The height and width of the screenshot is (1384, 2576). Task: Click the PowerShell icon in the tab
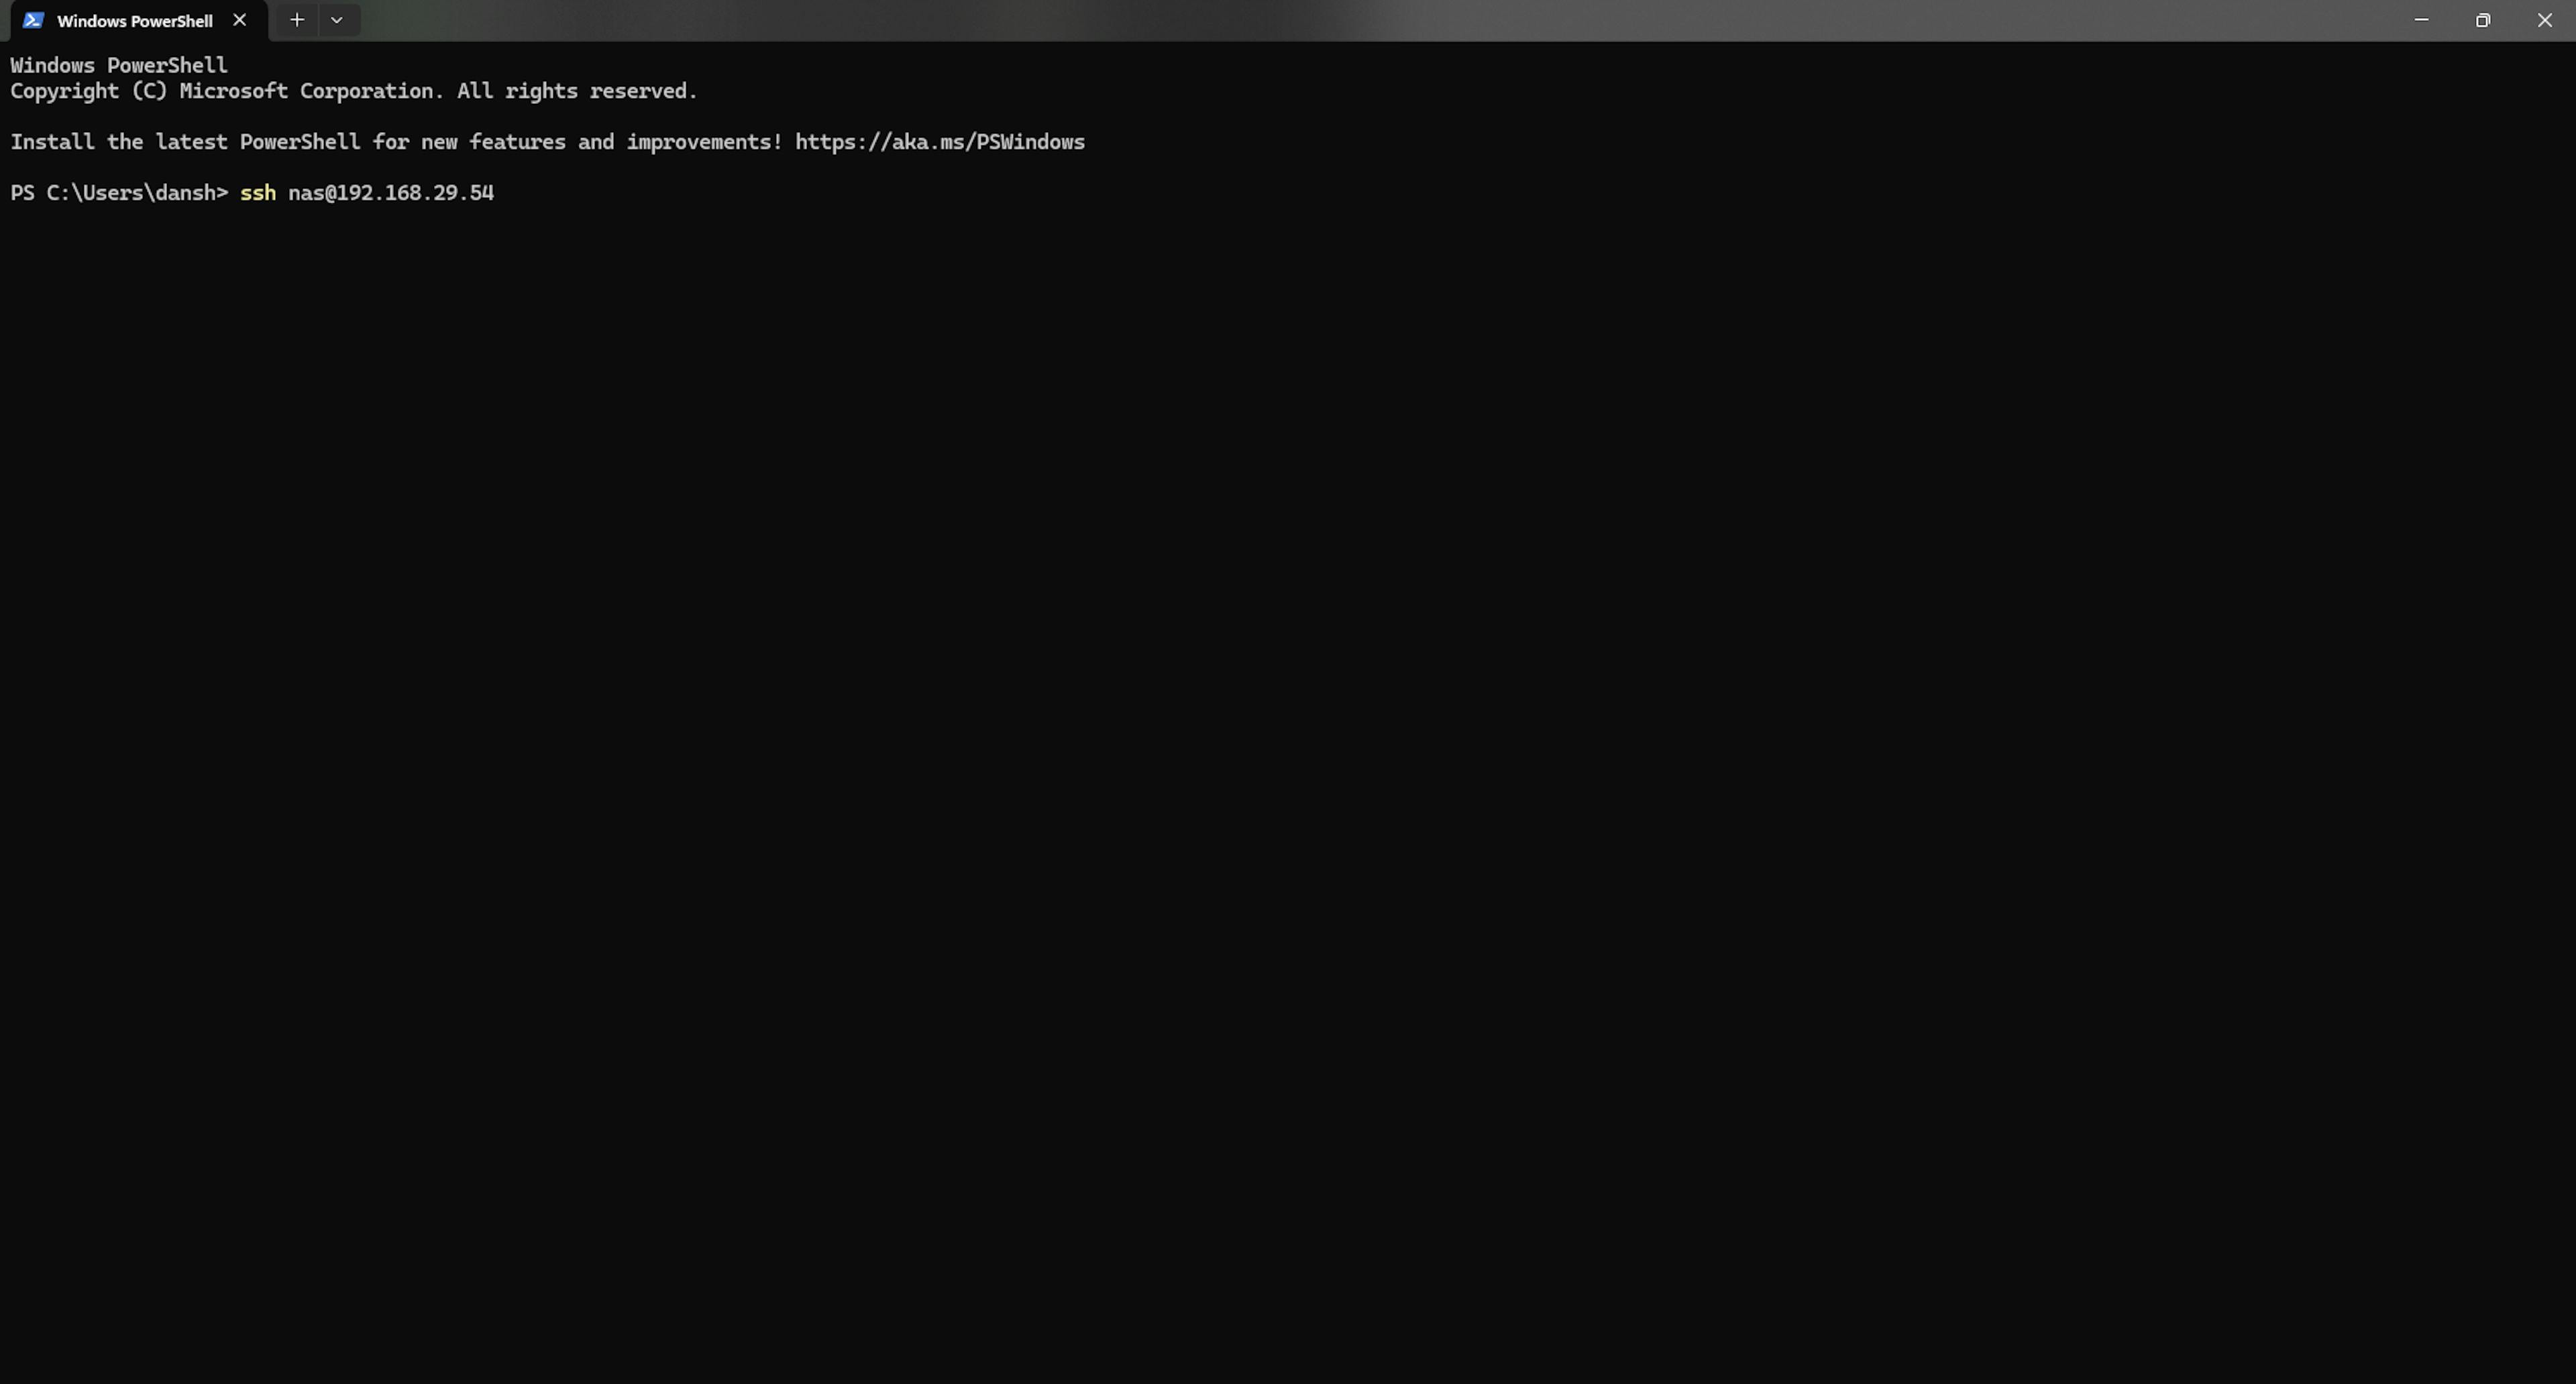[33, 20]
